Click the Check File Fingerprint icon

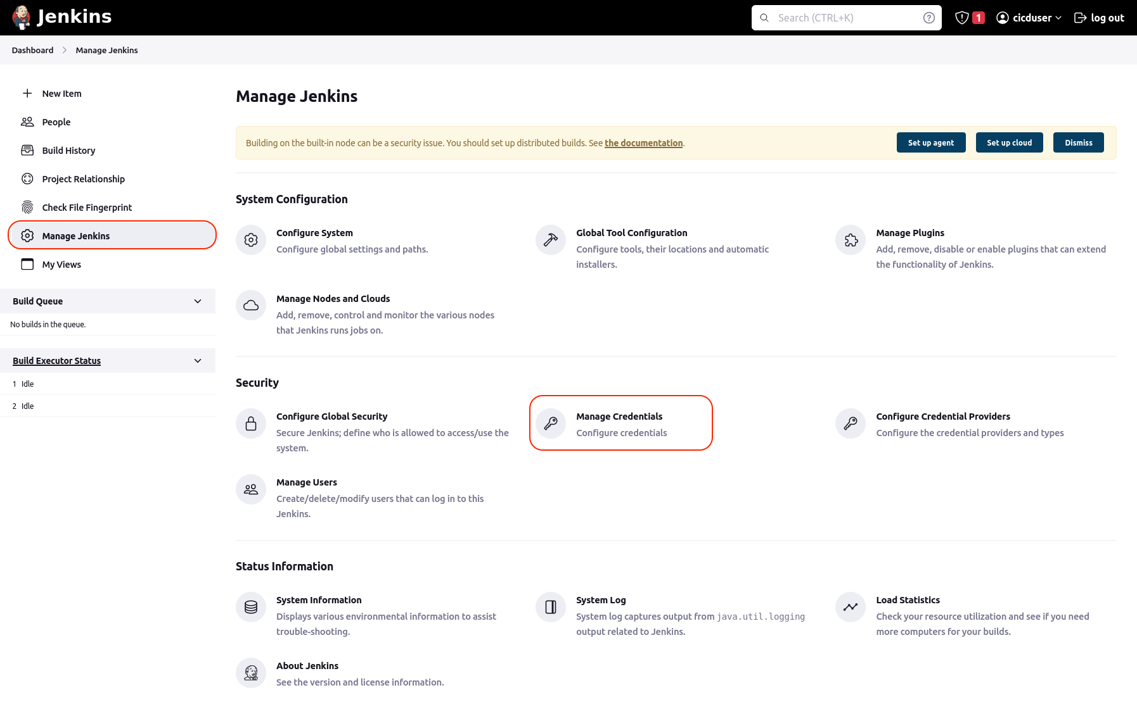tap(27, 208)
